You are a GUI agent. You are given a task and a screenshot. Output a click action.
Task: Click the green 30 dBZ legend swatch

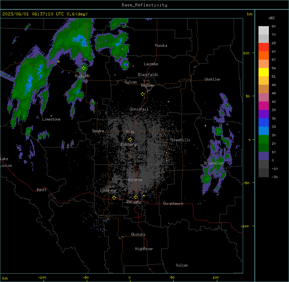[264, 139]
